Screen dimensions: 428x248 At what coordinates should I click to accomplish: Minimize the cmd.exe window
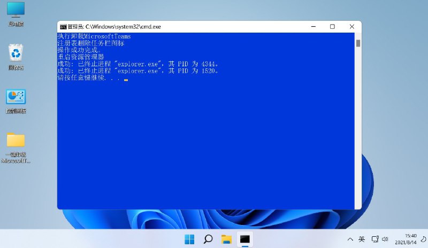(x=314, y=27)
